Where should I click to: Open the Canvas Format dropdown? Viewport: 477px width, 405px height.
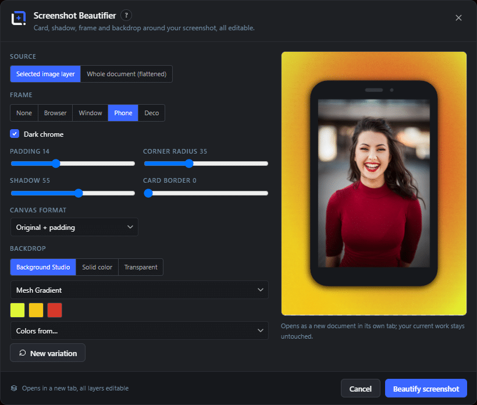coord(74,228)
